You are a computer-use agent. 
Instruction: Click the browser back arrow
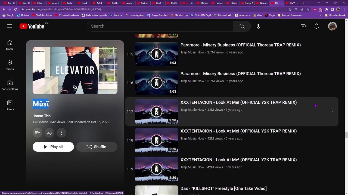pos(4,9)
